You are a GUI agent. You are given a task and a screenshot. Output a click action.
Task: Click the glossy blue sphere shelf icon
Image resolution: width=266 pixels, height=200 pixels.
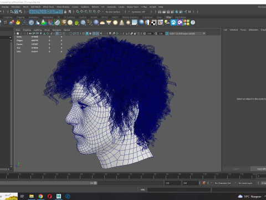(141, 23)
